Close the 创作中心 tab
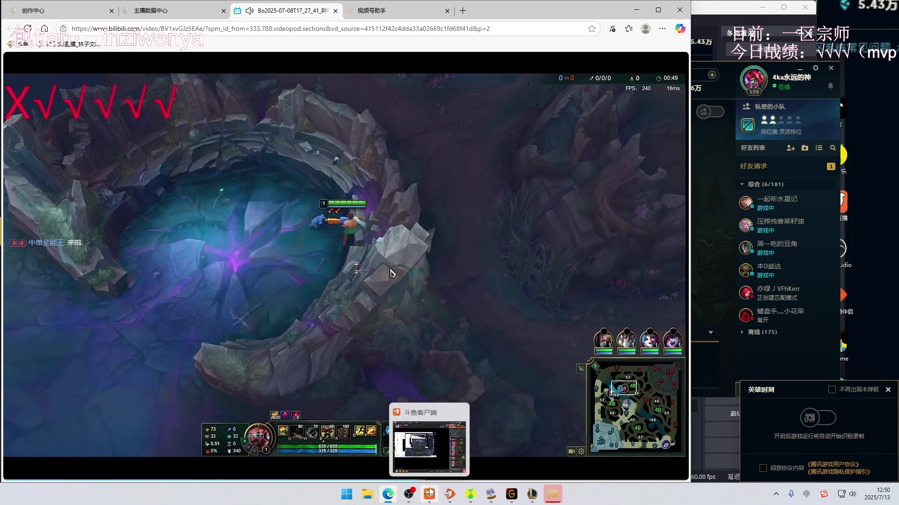 111,11
